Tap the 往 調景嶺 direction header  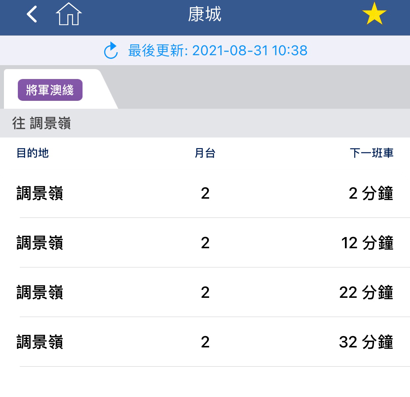(205, 123)
